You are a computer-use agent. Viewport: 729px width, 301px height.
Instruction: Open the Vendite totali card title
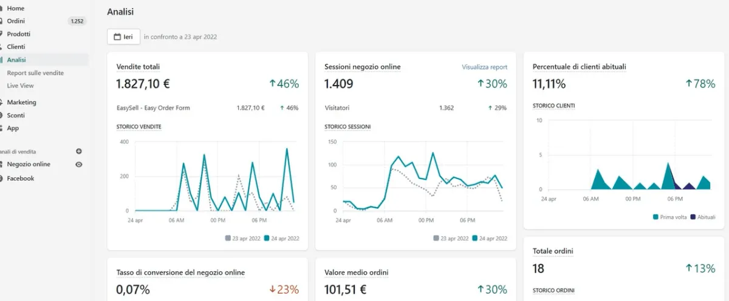[x=138, y=67]
